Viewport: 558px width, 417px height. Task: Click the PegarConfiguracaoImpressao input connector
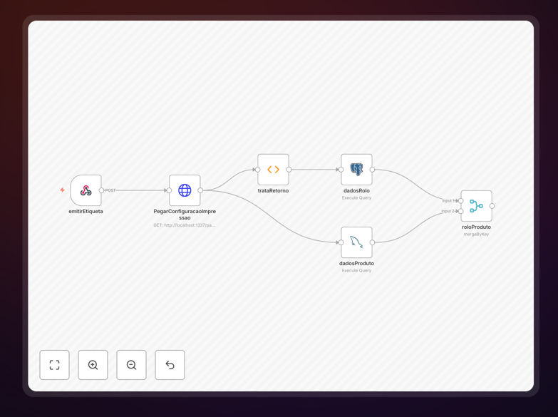point(169,190)
